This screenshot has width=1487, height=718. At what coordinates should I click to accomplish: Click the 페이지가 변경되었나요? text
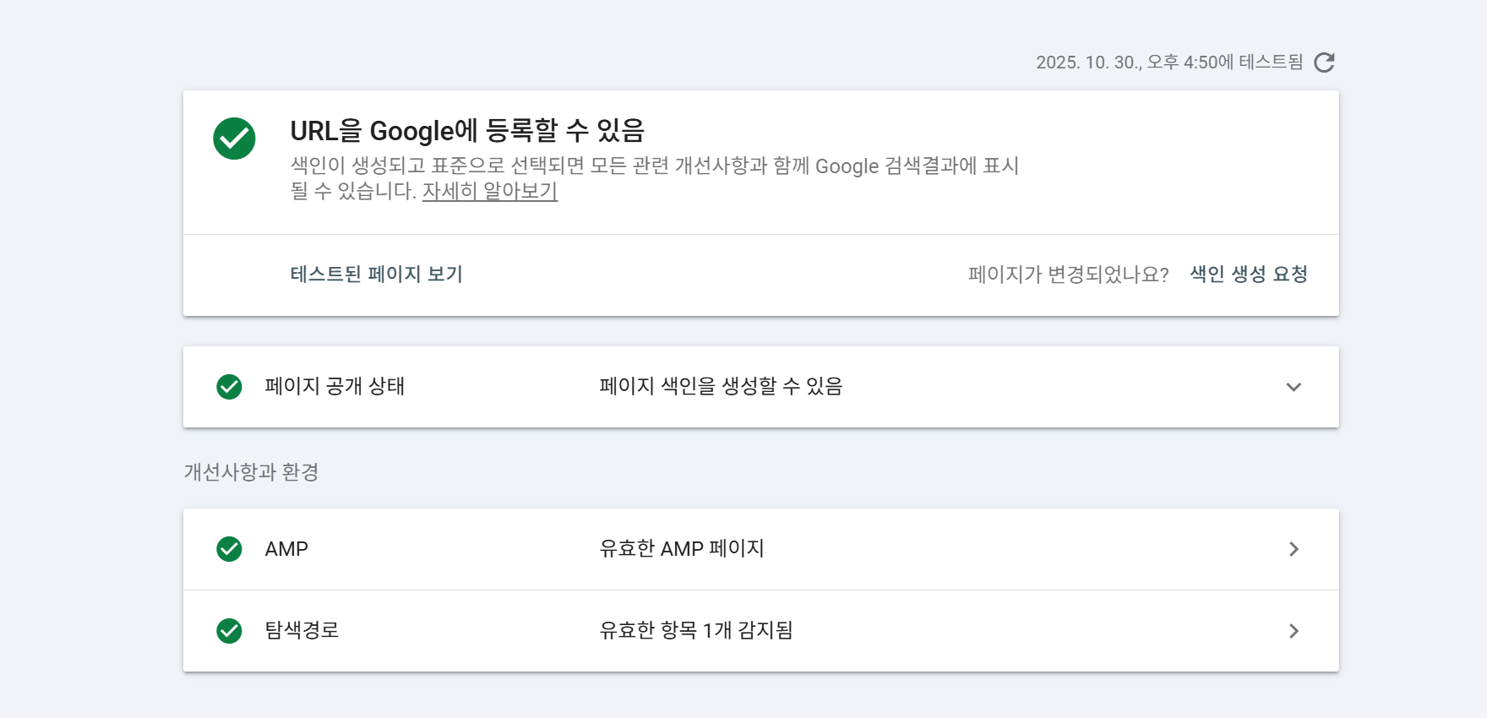pos(1068,275)
